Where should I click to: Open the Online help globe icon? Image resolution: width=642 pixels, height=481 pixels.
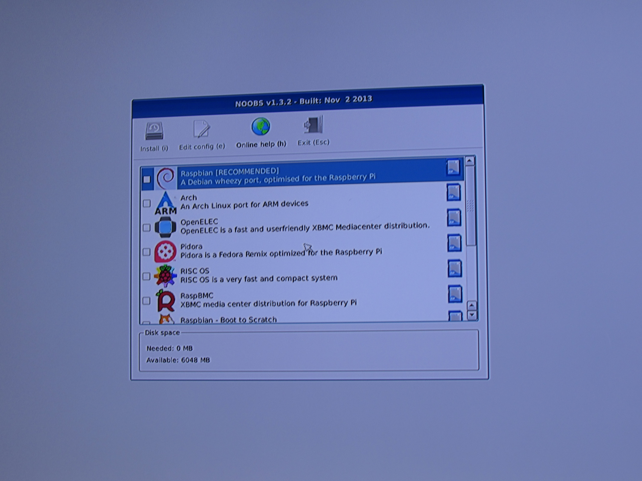point(261,127)
